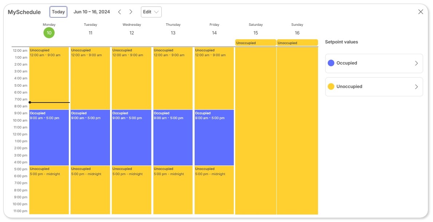This screenshot has width=433, height=222.
Task: Expand the Unoccupied setpoint values
Action: pyautogui.click(x=374, y=87)
